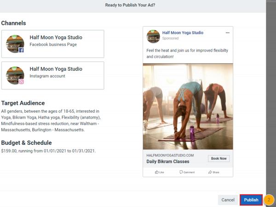Cancel publishing the ad
This screenshot has width=276, height=207.
228,200
